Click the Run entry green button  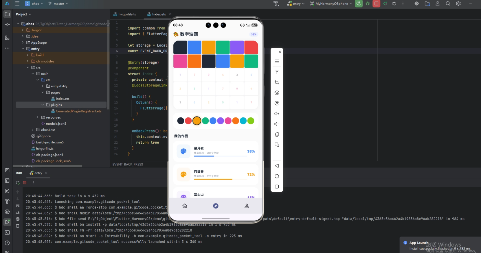(x=359, y=3)
